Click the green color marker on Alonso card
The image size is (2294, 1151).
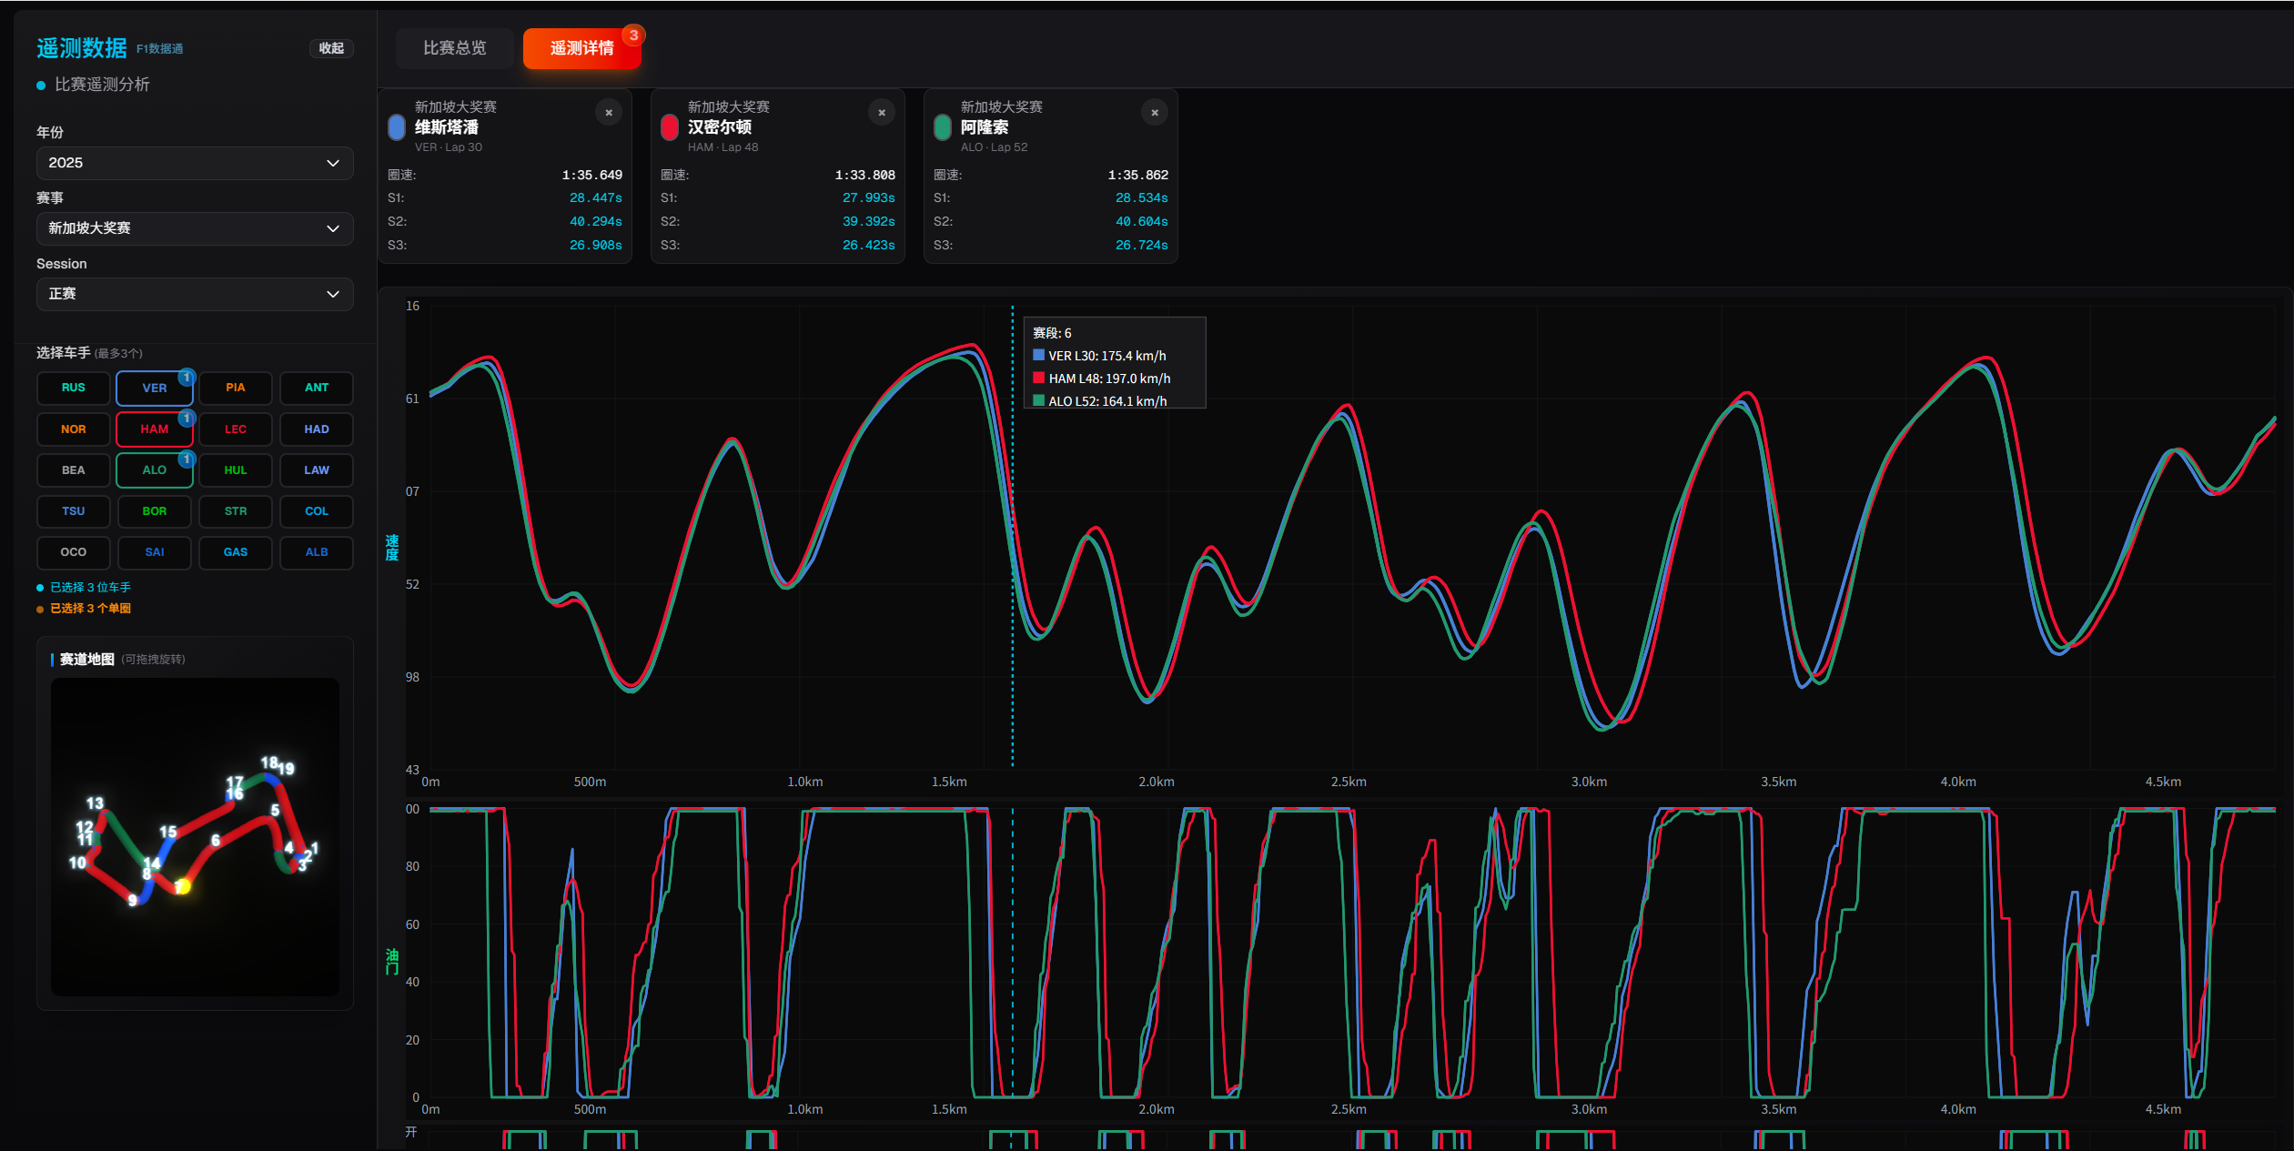943,127
